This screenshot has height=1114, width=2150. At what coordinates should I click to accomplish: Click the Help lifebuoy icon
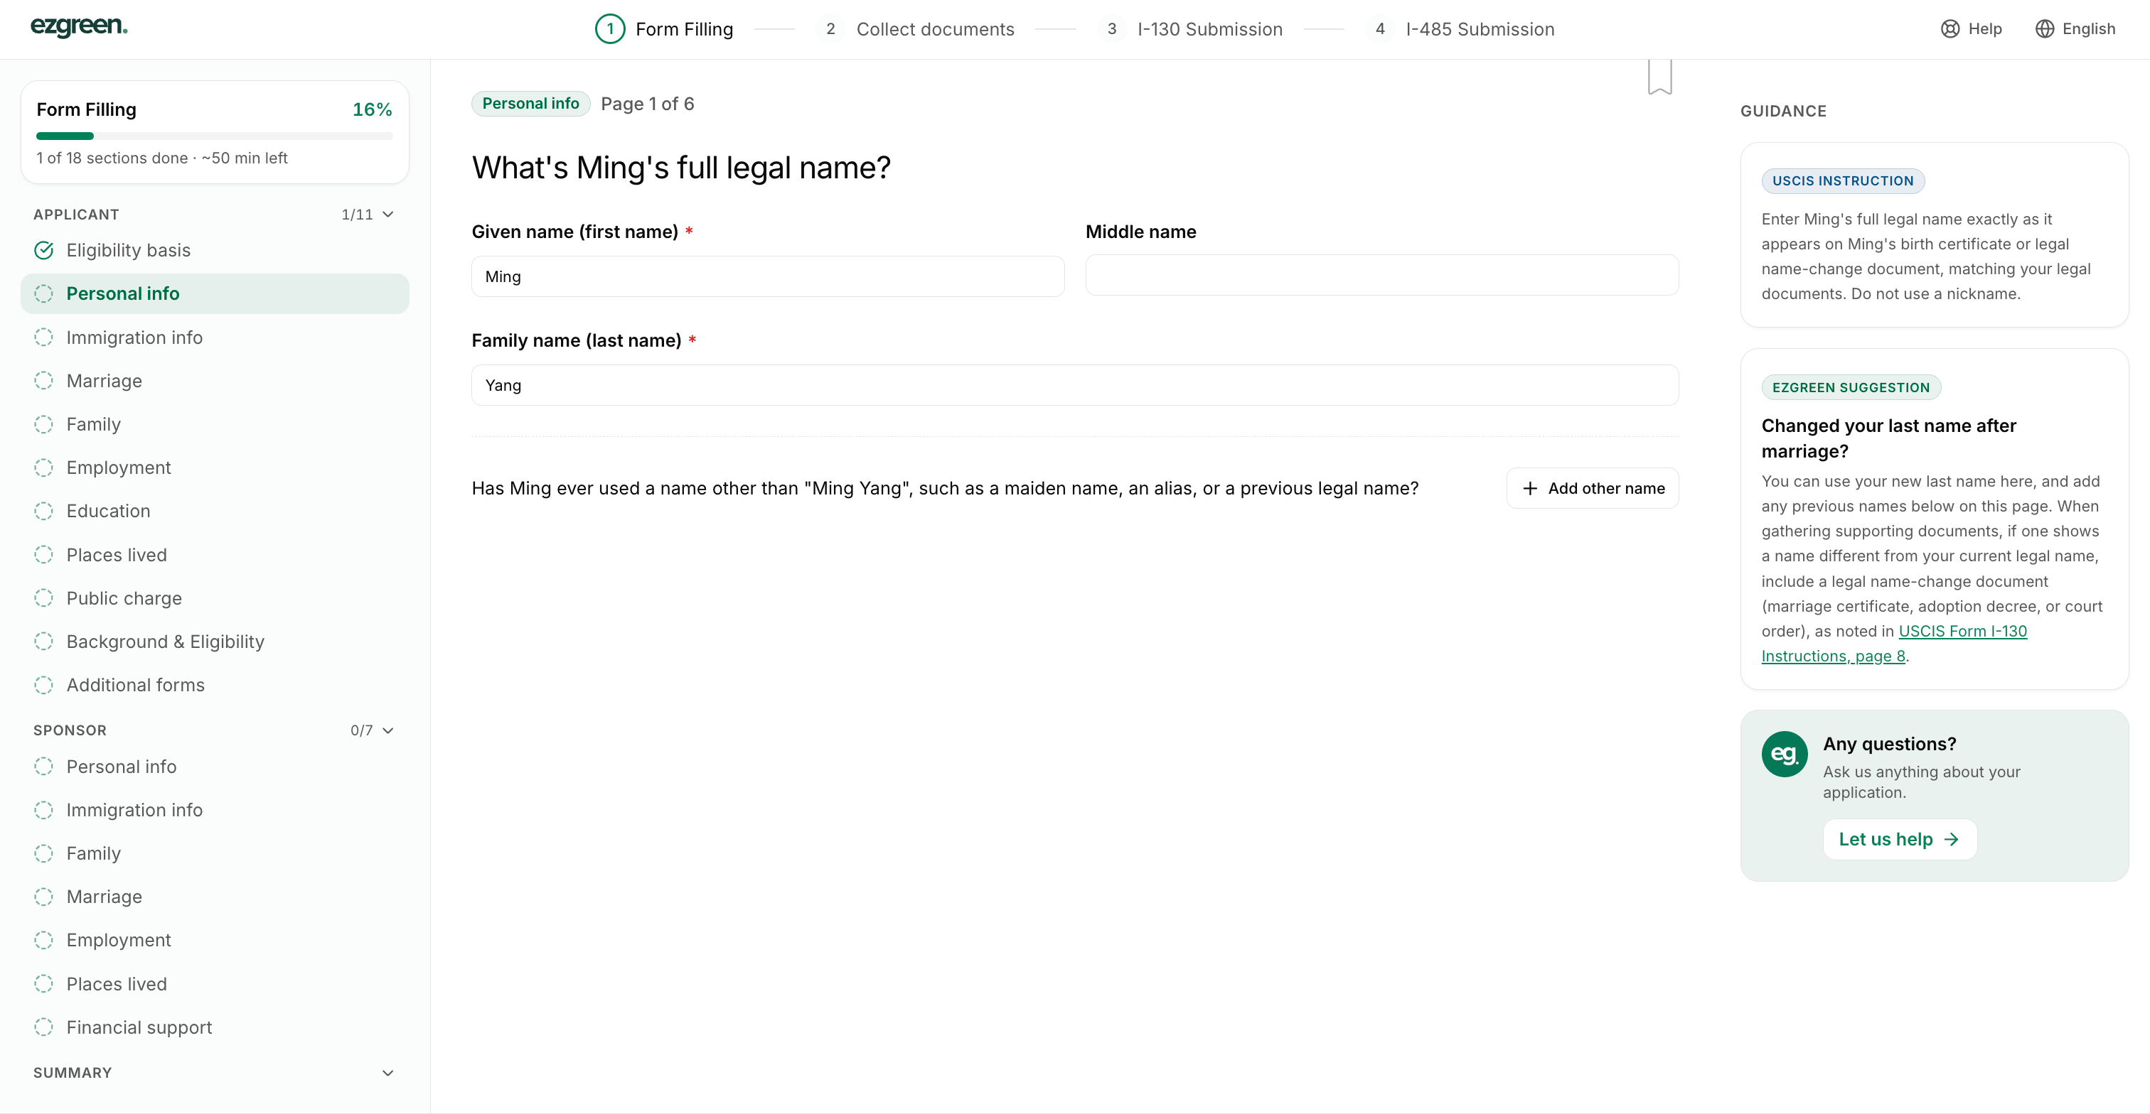click(1950, 29)
